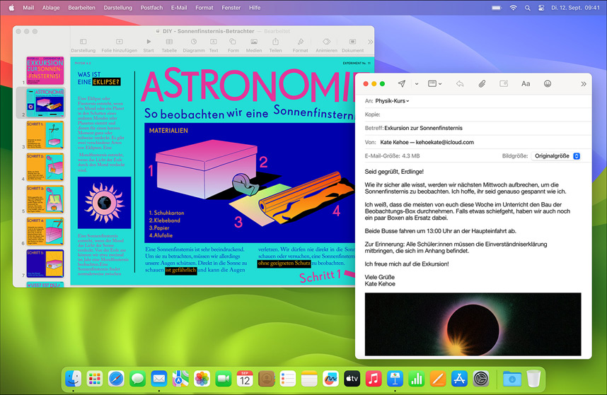
Task: Click the Diagramm toolbar button
Action: point(193,42)
